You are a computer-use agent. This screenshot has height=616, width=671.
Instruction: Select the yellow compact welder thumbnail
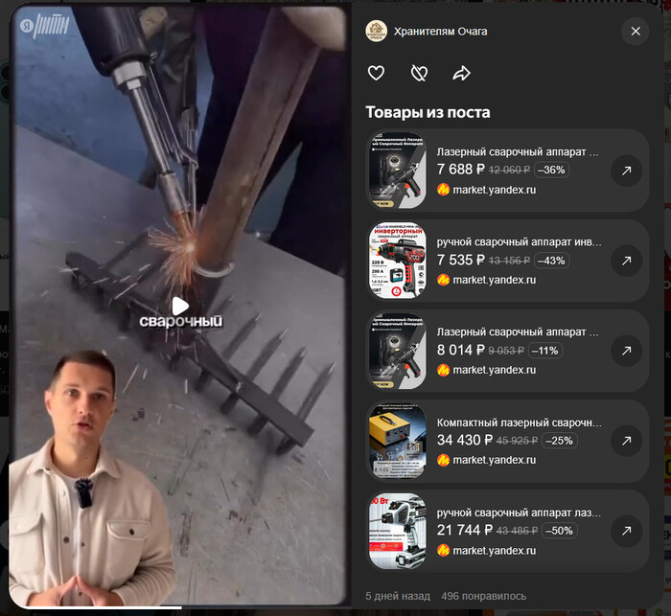[x=397, y=441]
